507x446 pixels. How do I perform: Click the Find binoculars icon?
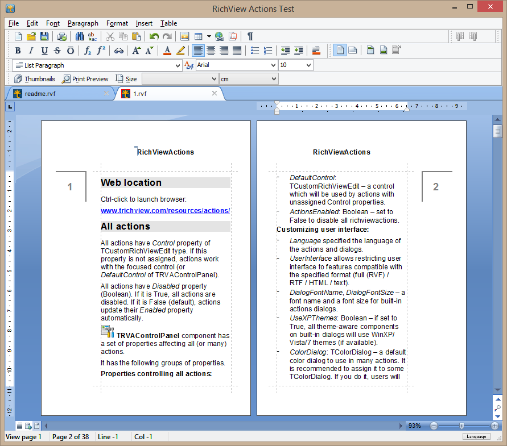(80, 36)
